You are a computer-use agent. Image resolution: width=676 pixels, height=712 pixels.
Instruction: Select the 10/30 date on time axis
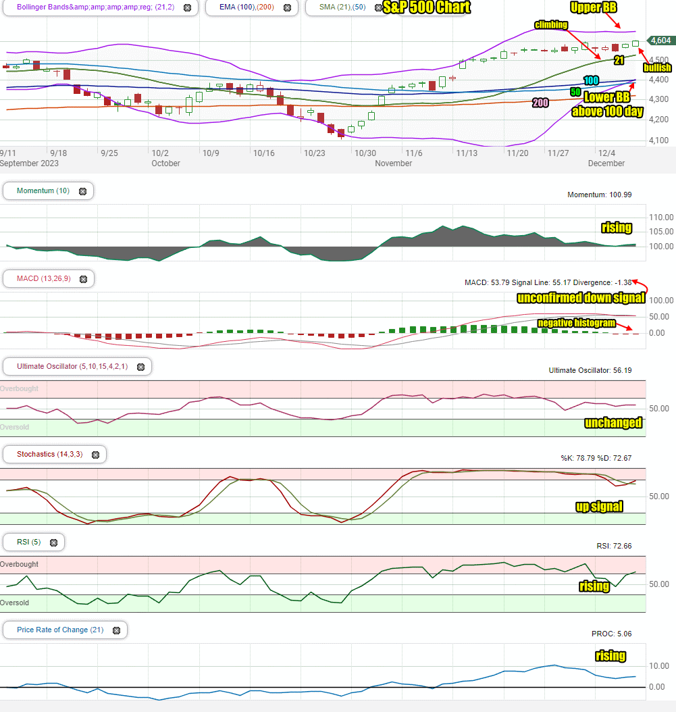[x=365, y=153]
